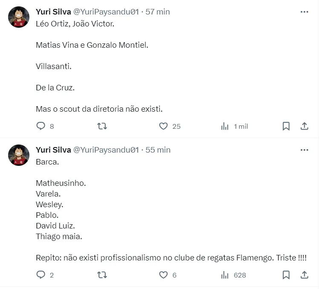Reply to the Léo Ortiz tweet
The image size is (328, 289).
pyautogui.click(x=41, y=126)
